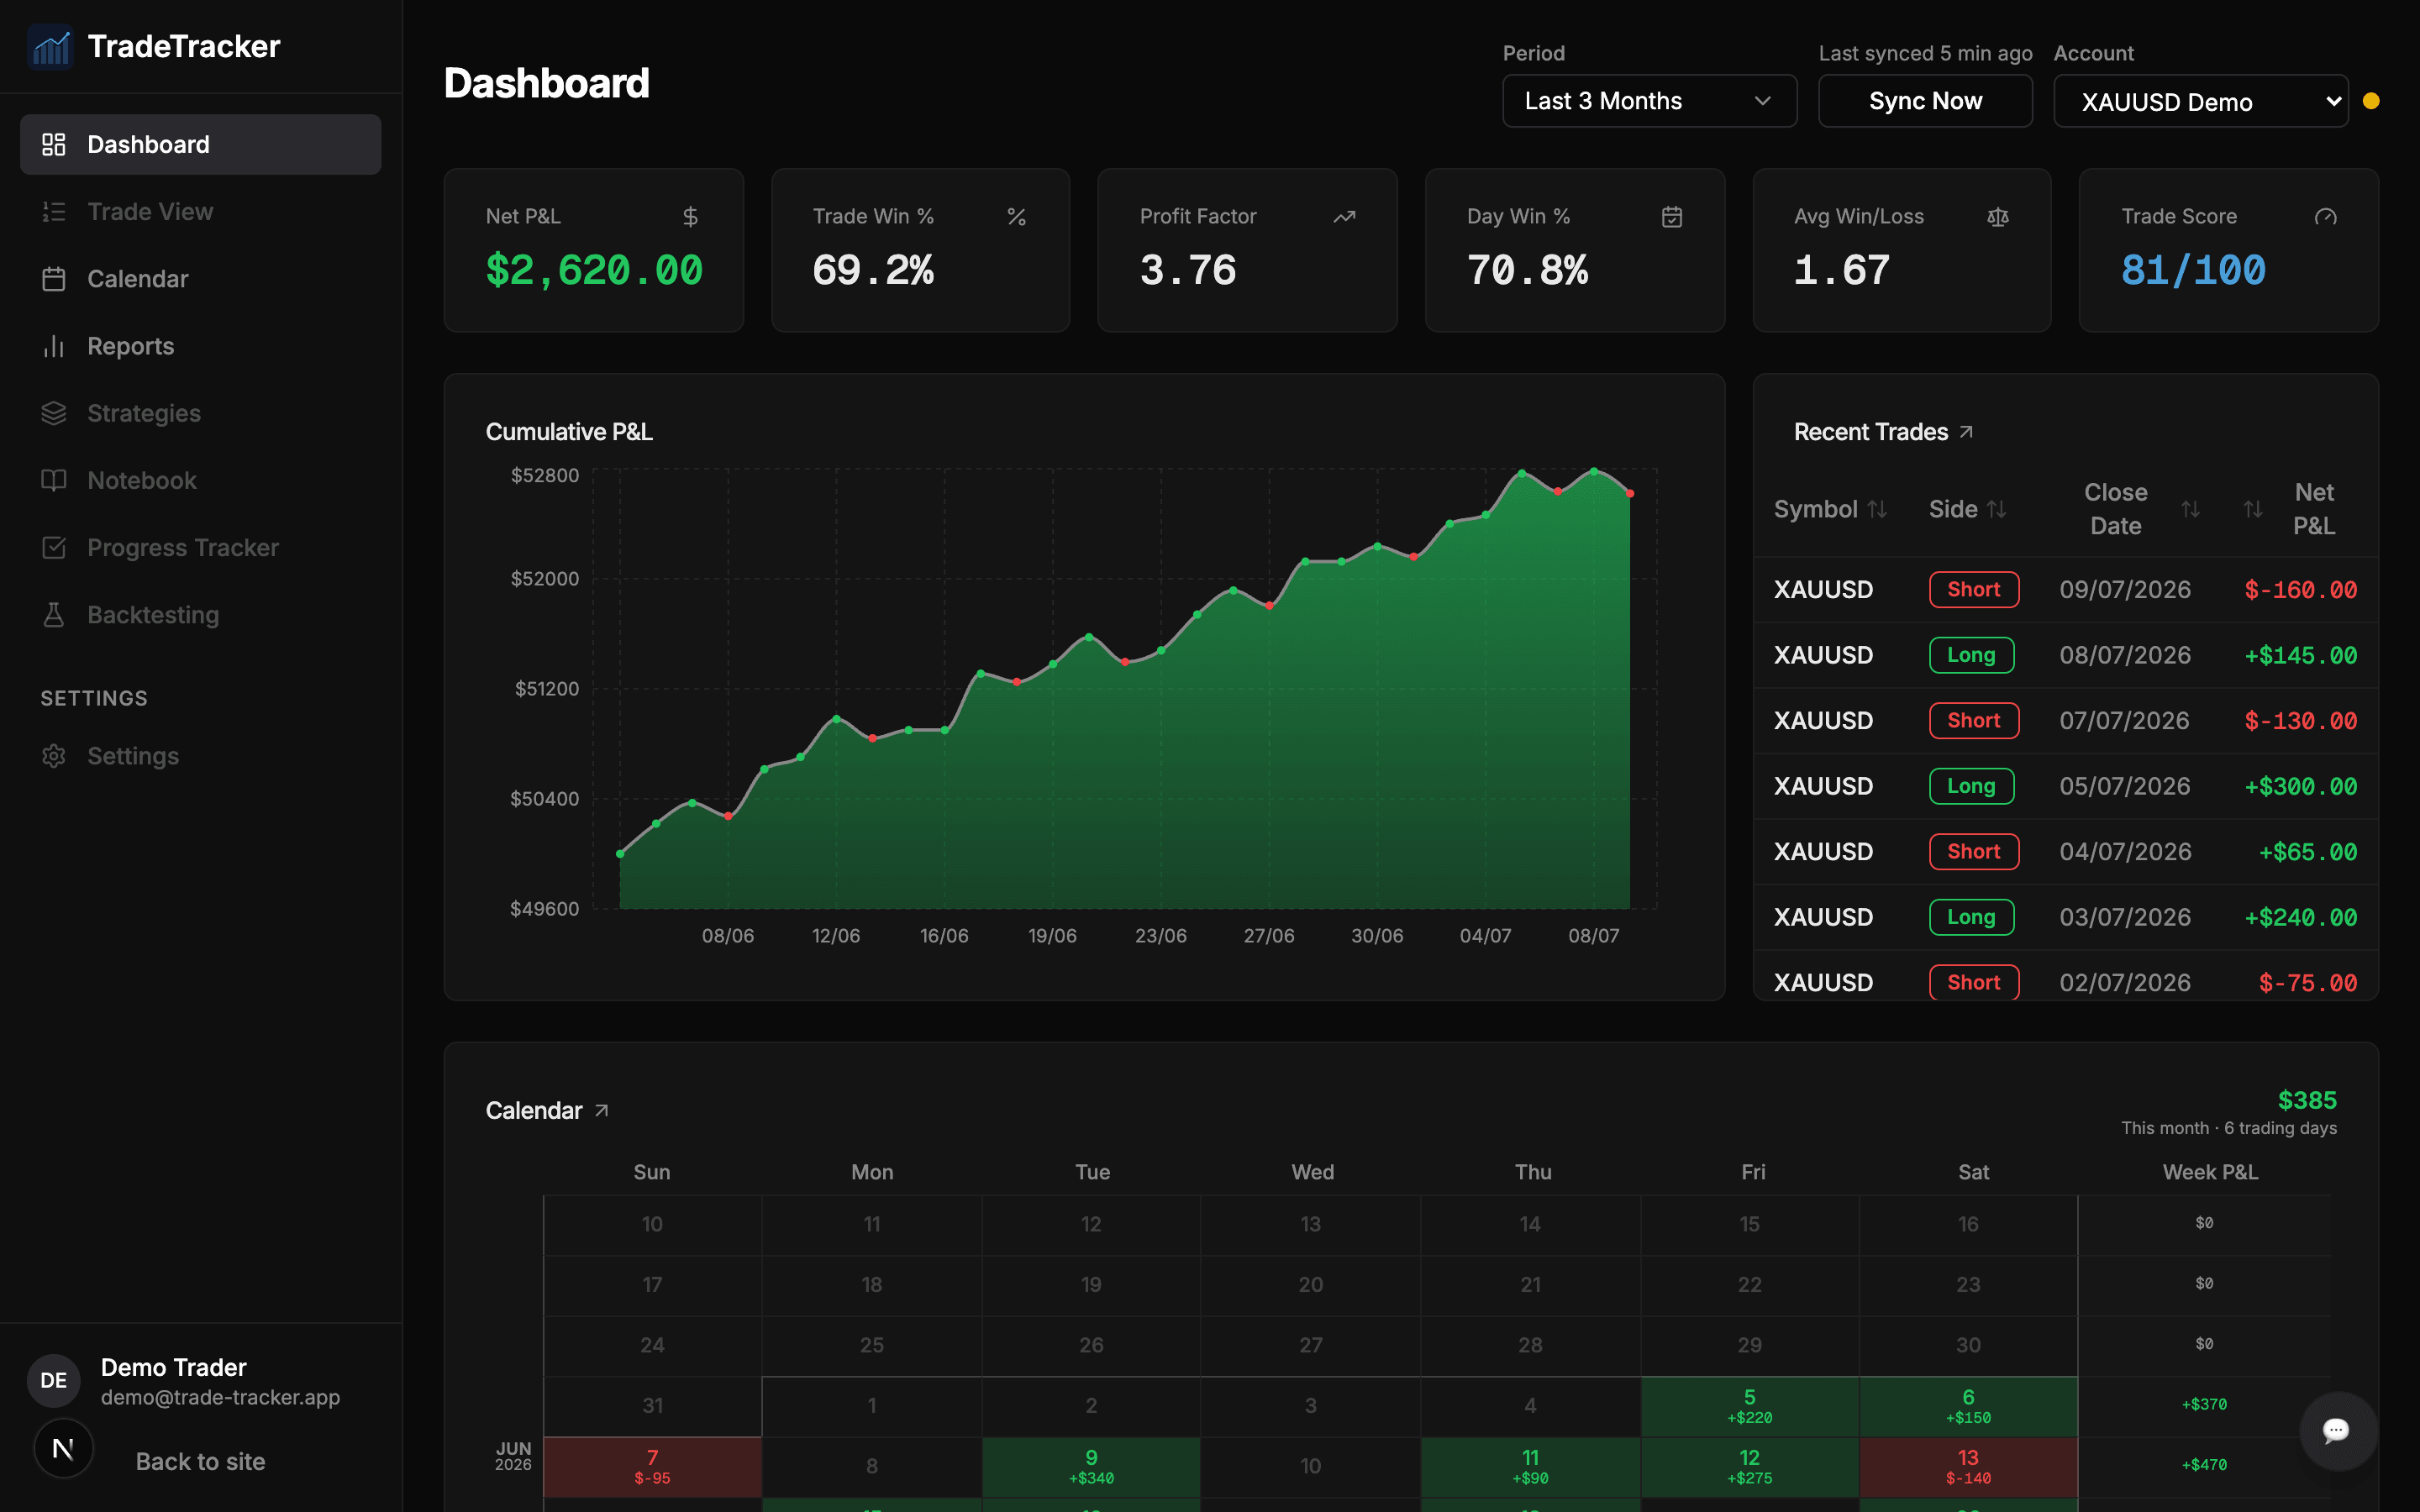The width and height of the screenshot is (2420, 1512).
Task: Select calendar day 12 with +$275
Action: tap(1749, 1467)
